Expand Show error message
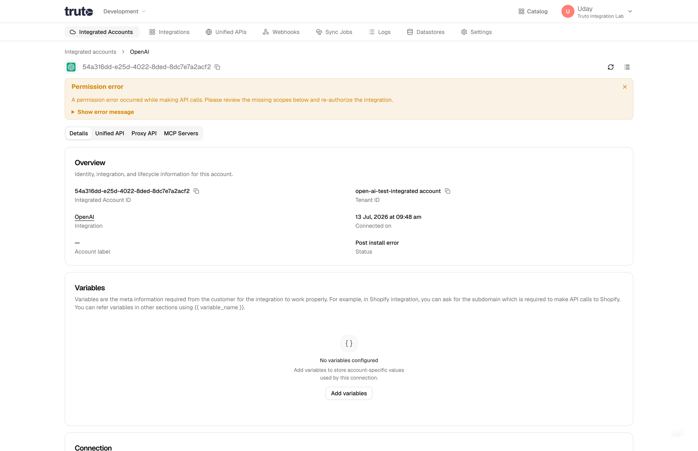The width and height of the screenshot is (698, 451). pos(103,112)
